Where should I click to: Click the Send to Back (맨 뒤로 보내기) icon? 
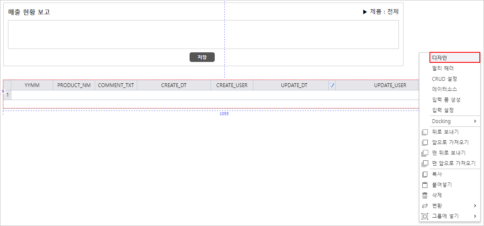(425, 153)
